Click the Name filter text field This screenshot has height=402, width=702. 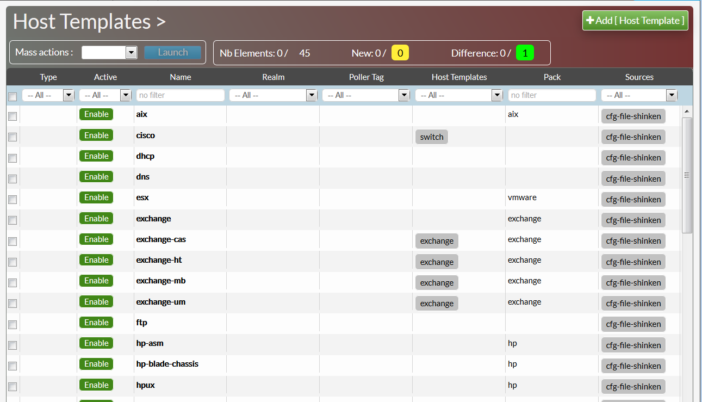point(180,95)
